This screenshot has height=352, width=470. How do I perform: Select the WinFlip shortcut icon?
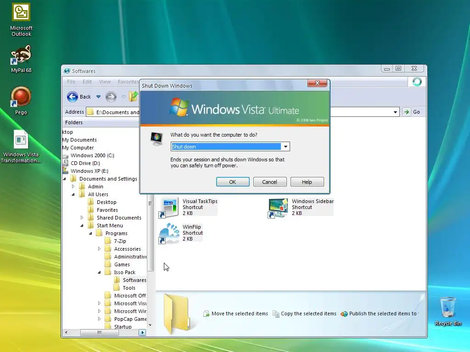pos(169,233)
